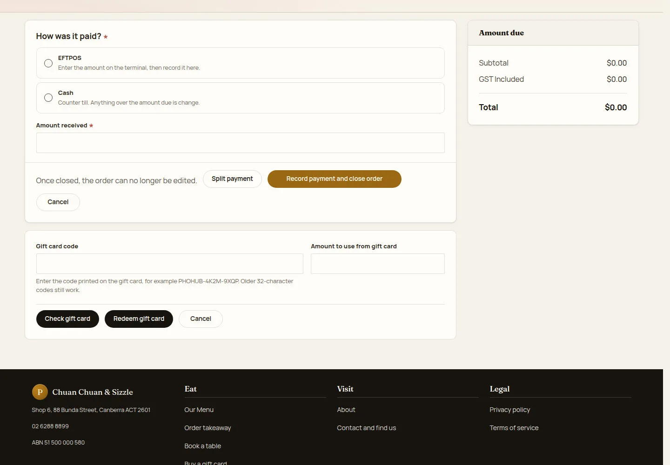Click the Check gift card button
670x465 pixels.
point(67,319)
